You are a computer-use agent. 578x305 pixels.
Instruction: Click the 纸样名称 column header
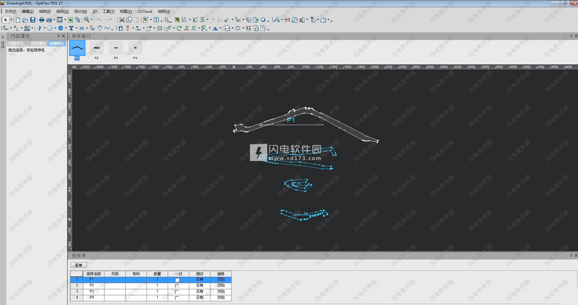click(94, 274)
